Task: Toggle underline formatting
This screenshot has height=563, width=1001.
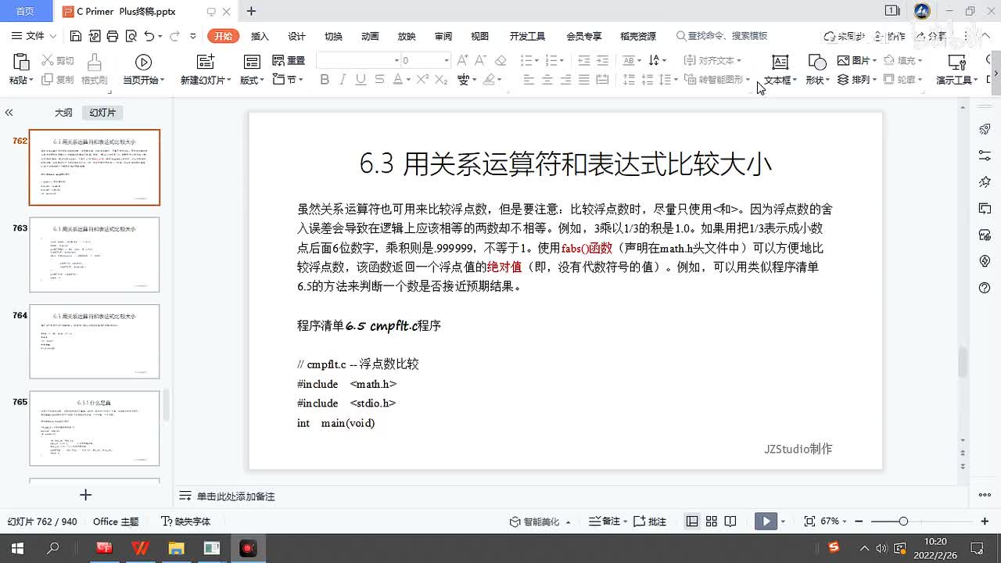Action: (361, 79)
